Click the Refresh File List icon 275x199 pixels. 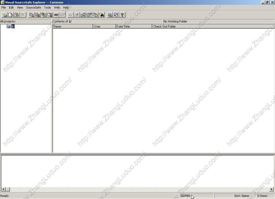tap(116, 15)
